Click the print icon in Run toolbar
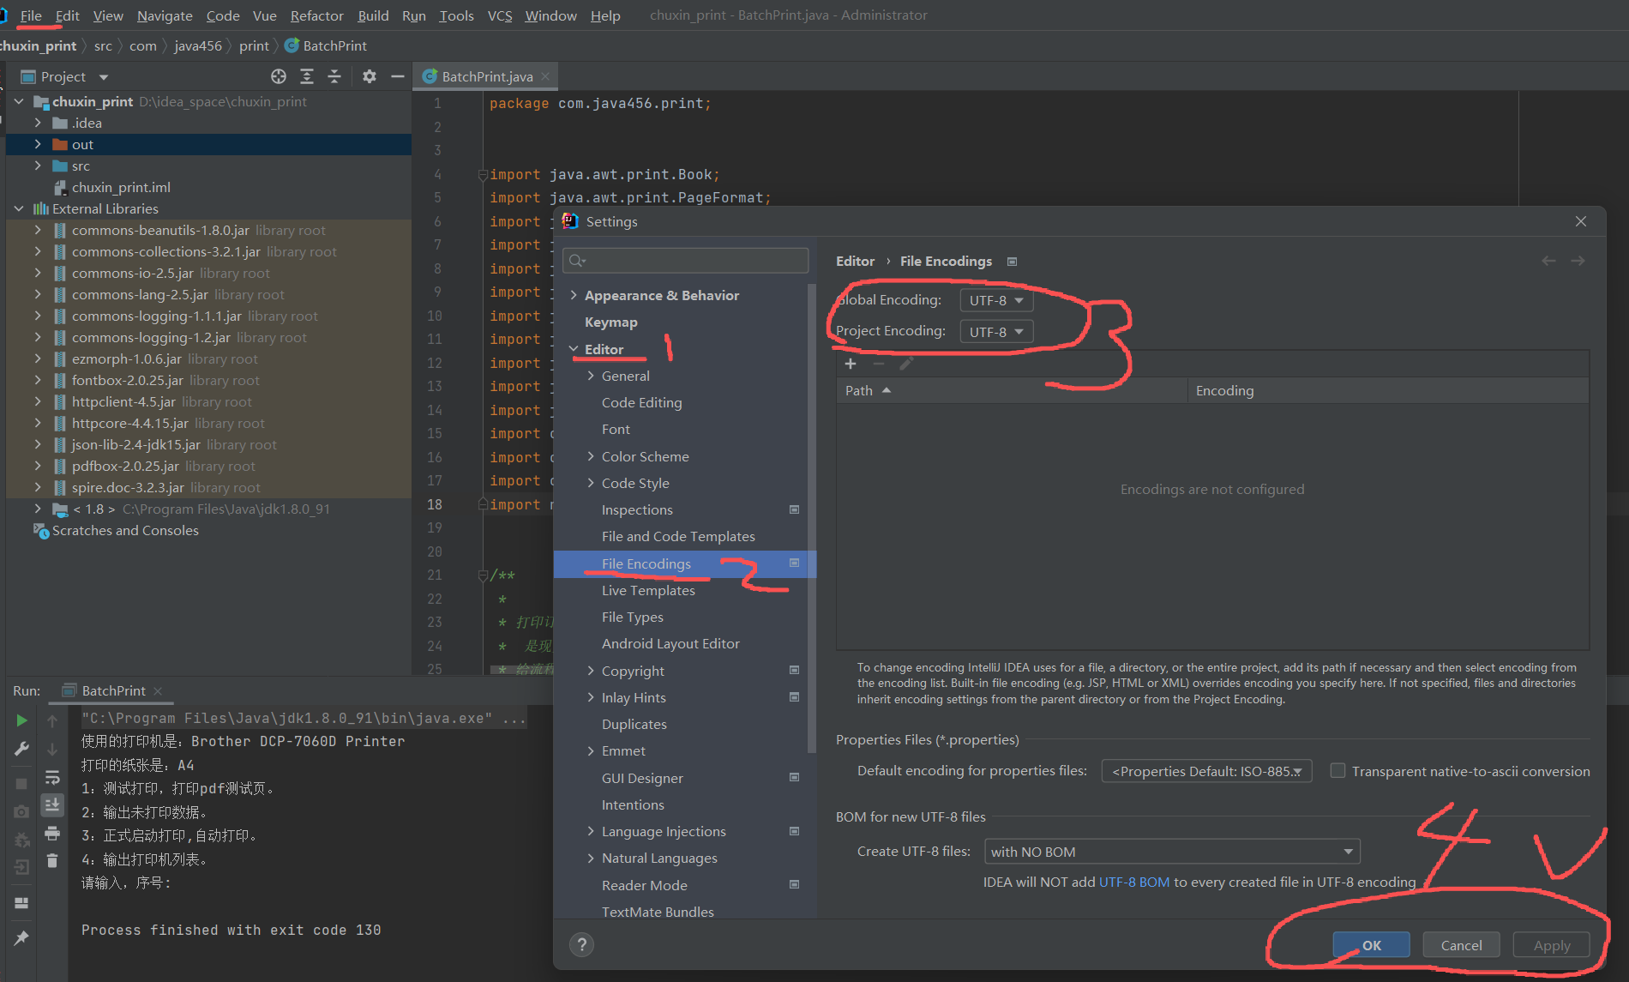The height and width of the screenshot is (982, 1629). pyautogui.click(x=52, y=833)
